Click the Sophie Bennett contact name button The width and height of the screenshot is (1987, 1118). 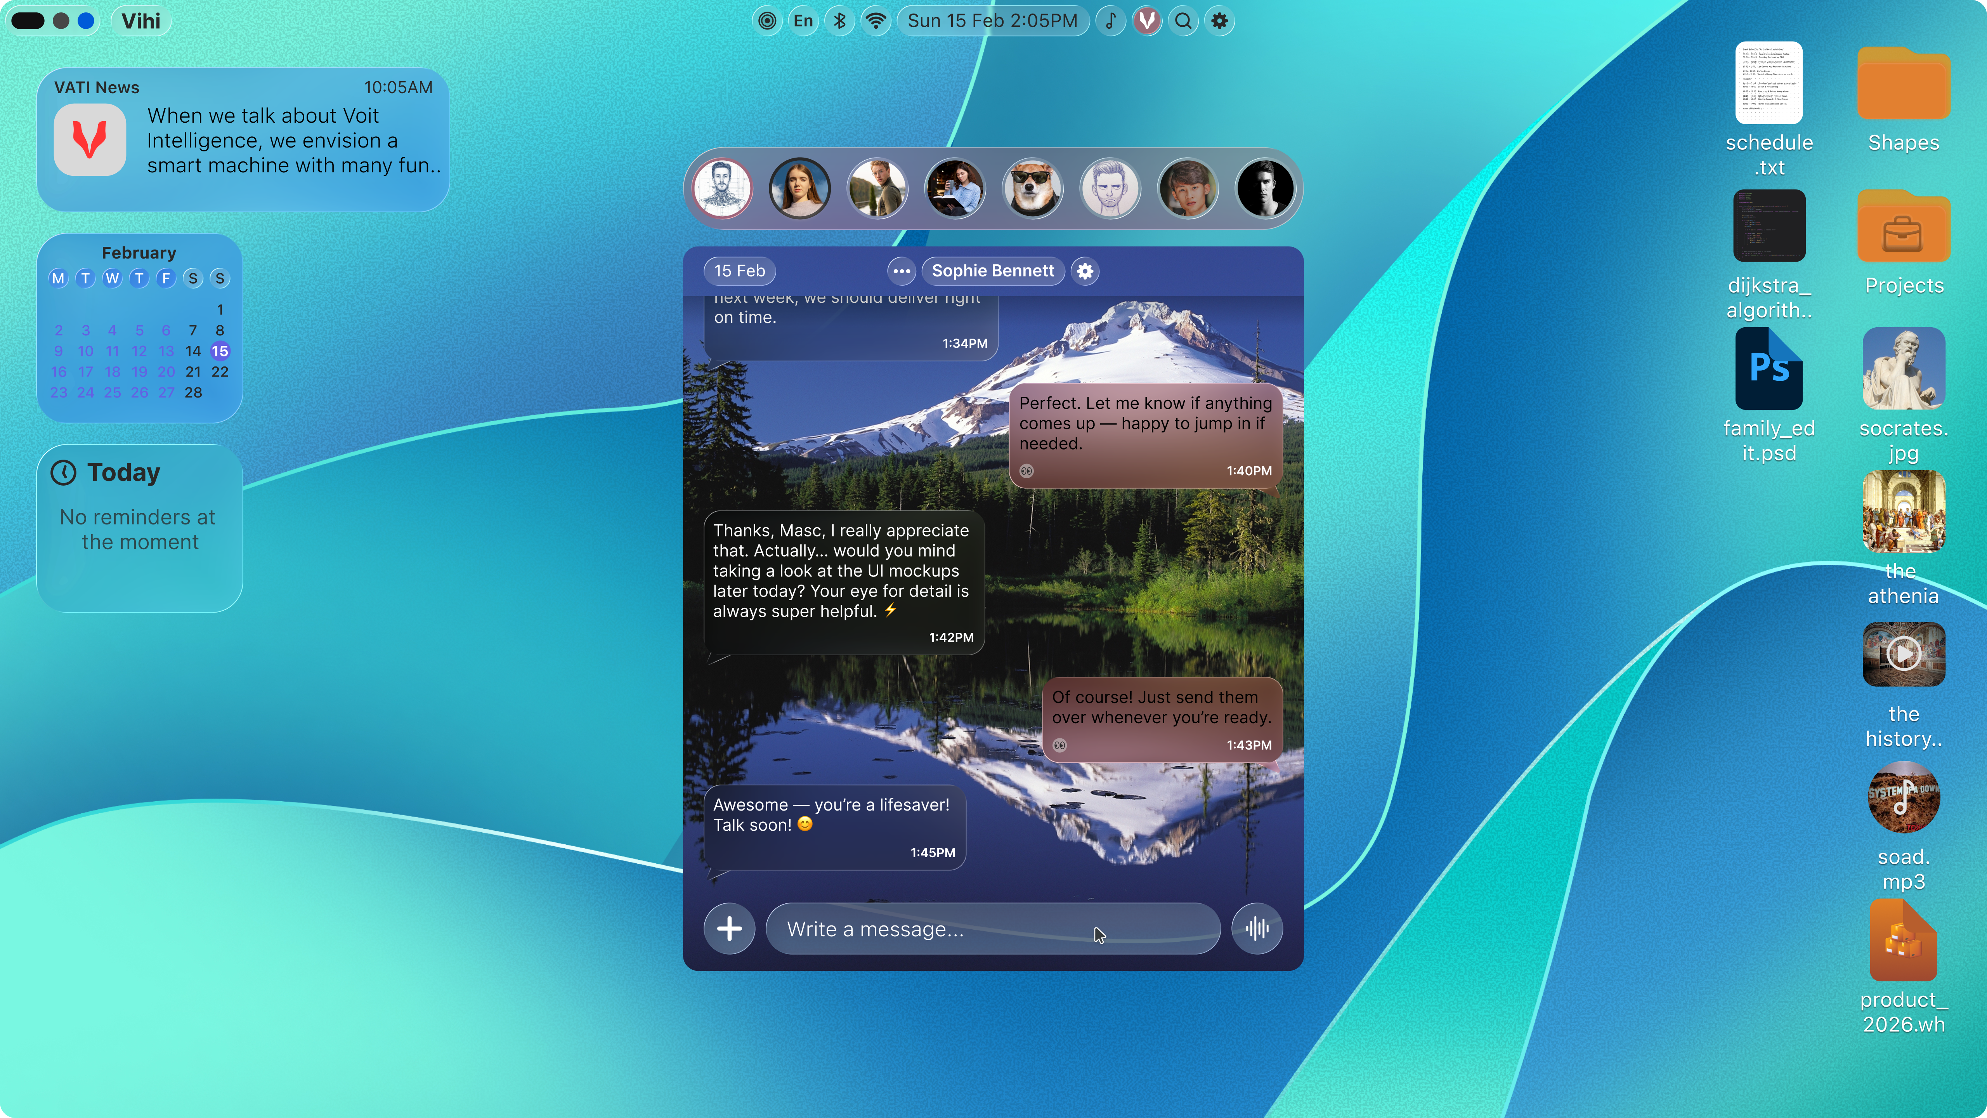[x=992, y=271]
